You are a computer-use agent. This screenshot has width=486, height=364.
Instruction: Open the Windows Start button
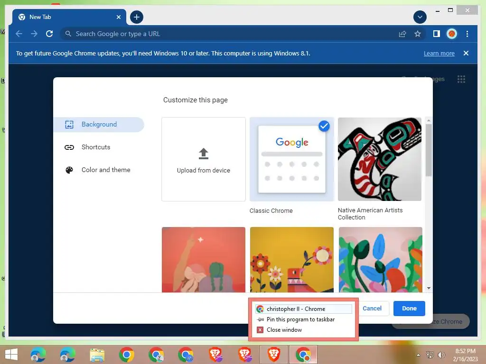tap(11, 355)
